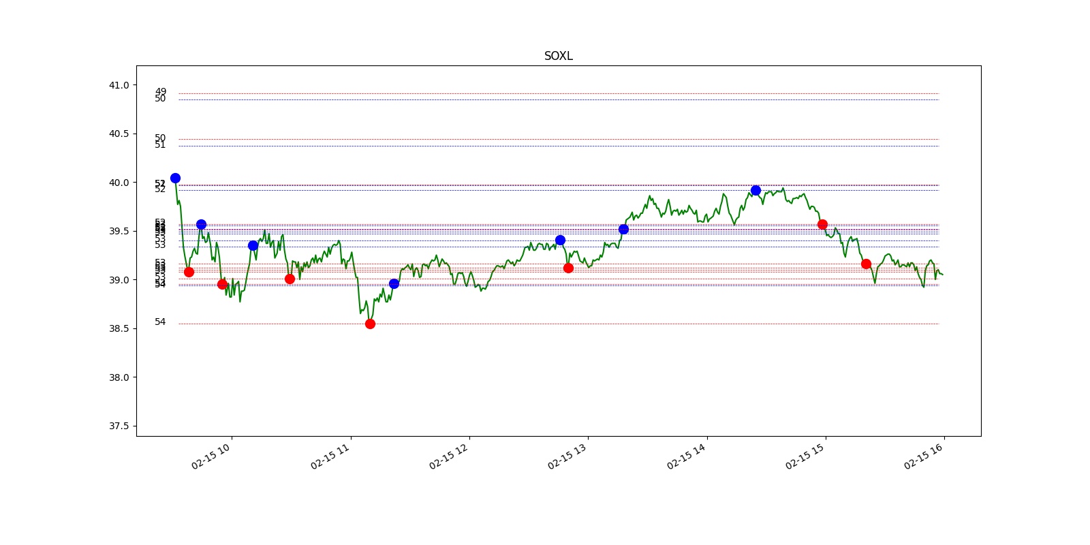1090x545 pixels.
Task: Select the last red marker near 39.16 after 15:00
Action: [866, 264]
